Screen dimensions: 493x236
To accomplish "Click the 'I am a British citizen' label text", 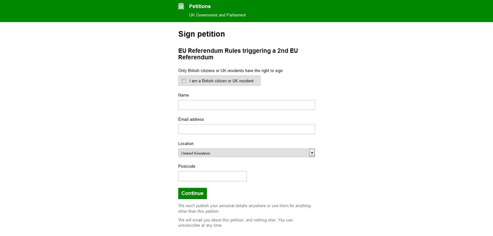I will (x=221, y=81).
